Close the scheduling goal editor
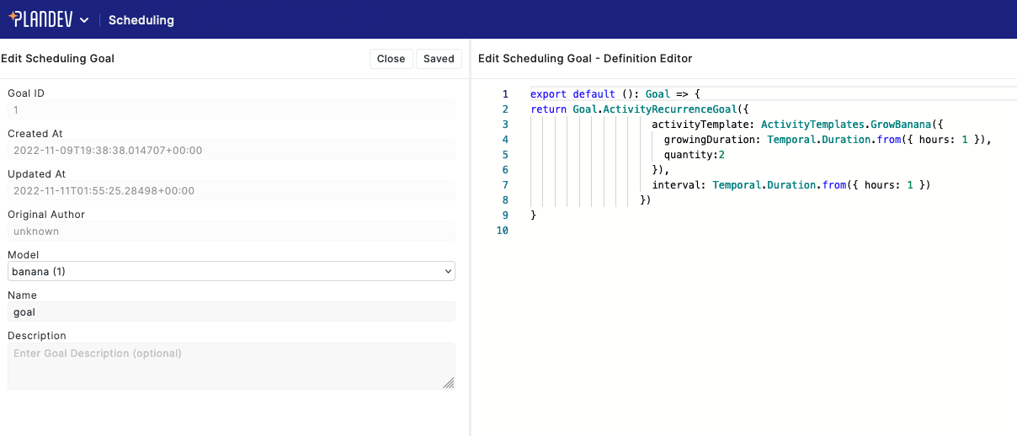Viewport: 1017px width, 436px height. coord(391,59)
